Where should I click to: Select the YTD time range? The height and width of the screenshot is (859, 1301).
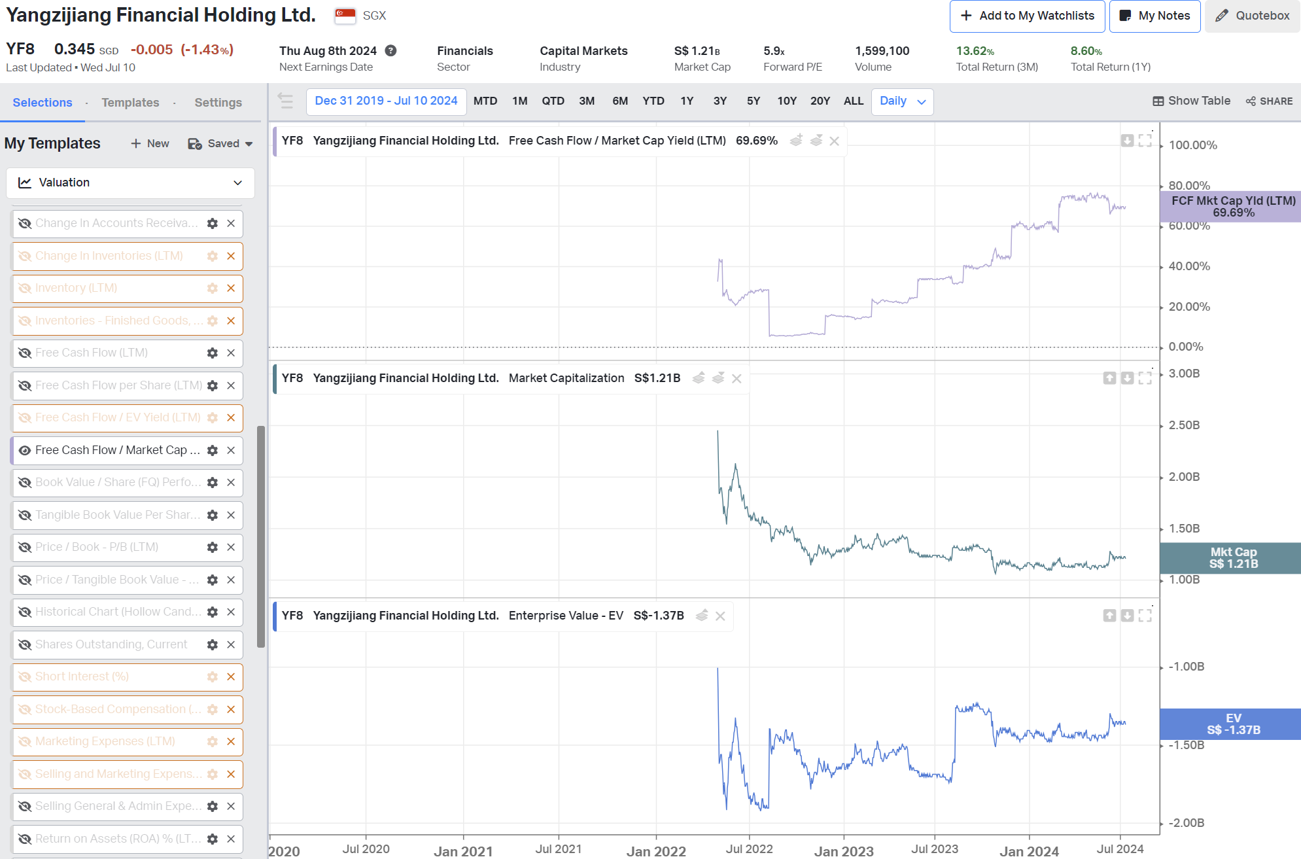click(x=653, y=101)
